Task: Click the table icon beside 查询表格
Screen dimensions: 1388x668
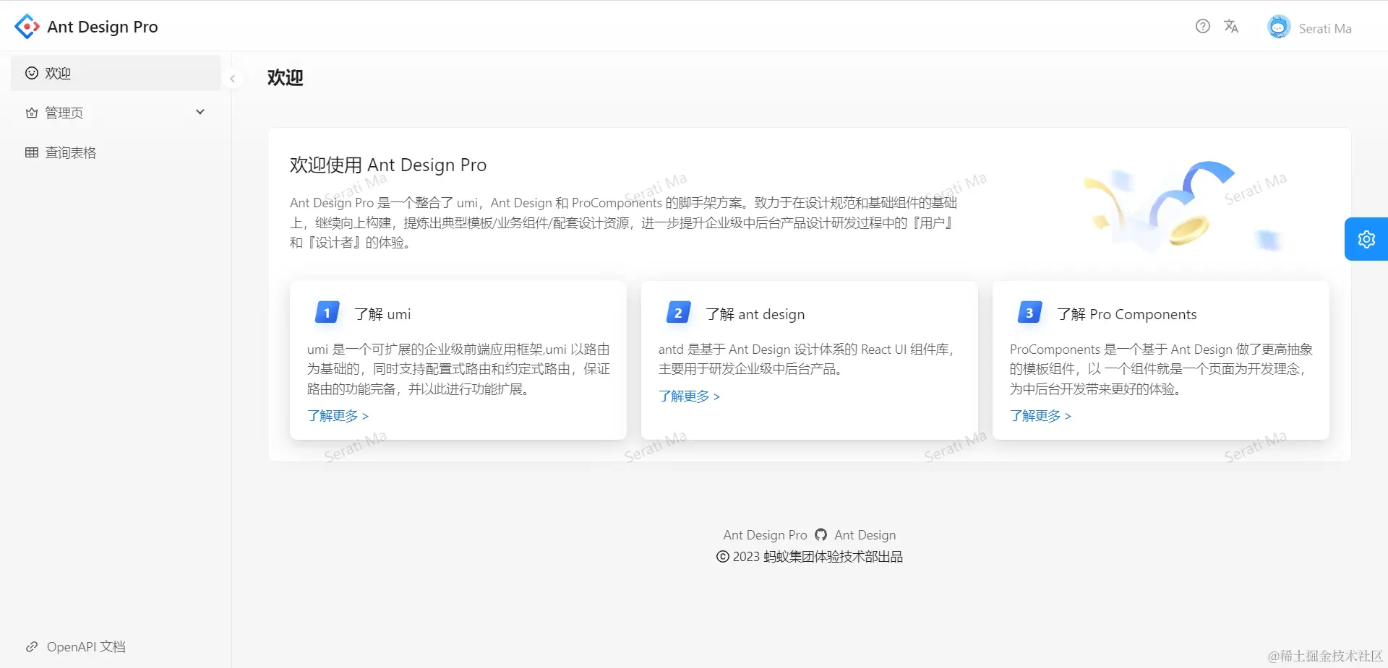Action: (x=32, y=152)
